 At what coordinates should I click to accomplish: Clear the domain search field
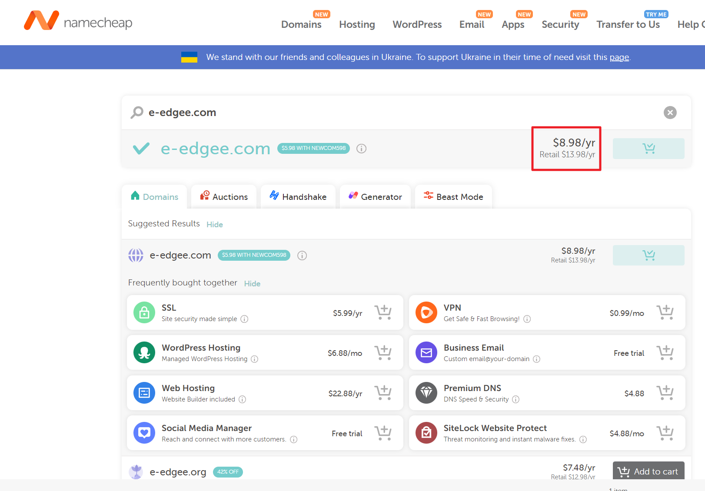[670, 113]
